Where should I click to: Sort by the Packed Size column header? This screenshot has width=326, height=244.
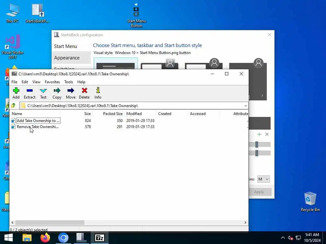[108, 114]
